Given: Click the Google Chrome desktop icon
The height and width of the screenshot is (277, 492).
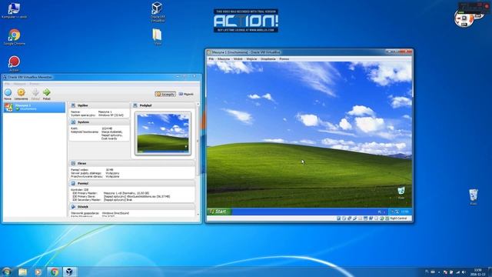Looking at the screenshot, I should (x=14, y=37).
